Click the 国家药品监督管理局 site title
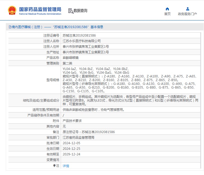 click(40, 9)
